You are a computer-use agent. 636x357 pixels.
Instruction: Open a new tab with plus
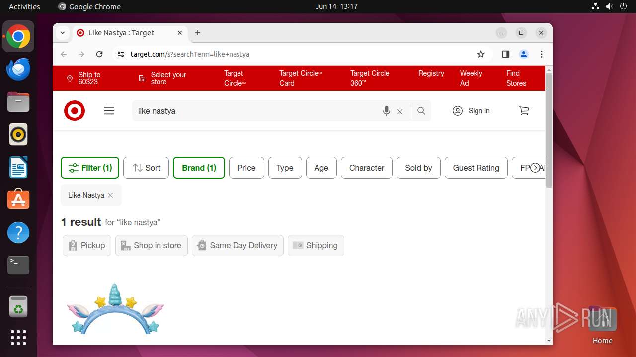(x=198, y=33)
